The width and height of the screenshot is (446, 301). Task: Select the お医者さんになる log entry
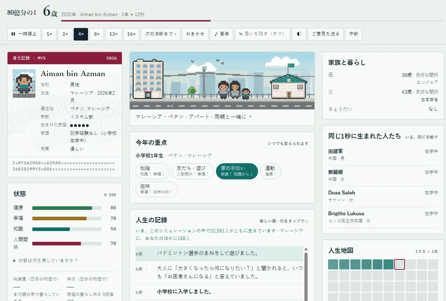(x=219, y=272)
